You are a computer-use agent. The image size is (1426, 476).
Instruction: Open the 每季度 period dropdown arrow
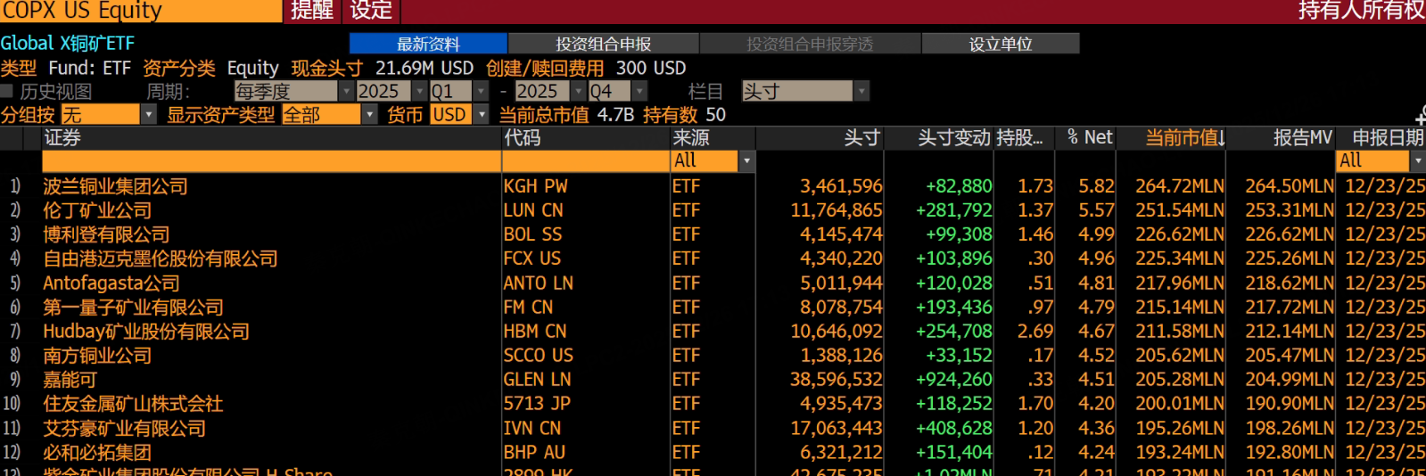tap(346, 91)
